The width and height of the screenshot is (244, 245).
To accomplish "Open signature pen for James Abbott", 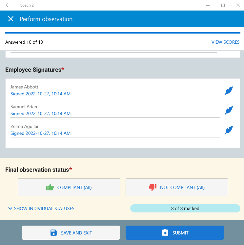I will pos(229,91).
